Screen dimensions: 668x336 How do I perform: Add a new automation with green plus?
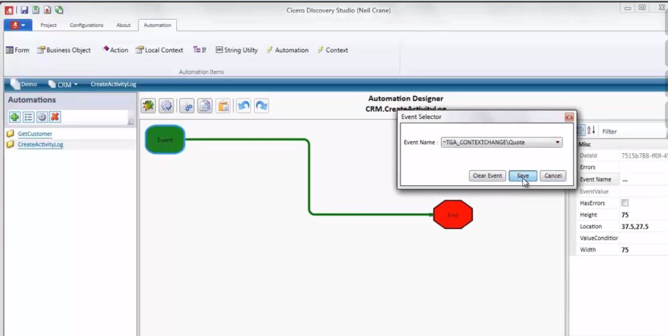click(x=15, y=117)
